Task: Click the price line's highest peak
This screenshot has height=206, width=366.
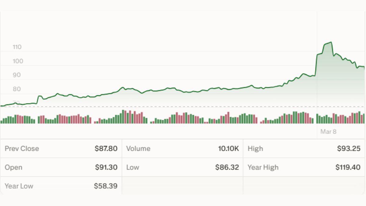Action: pos(331,42)
